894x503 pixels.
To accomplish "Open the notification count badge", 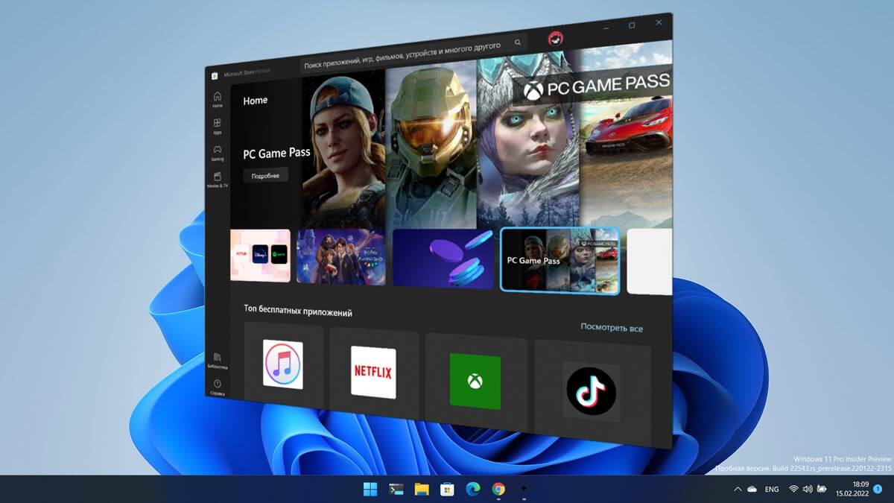I will (x=877, y=489).
